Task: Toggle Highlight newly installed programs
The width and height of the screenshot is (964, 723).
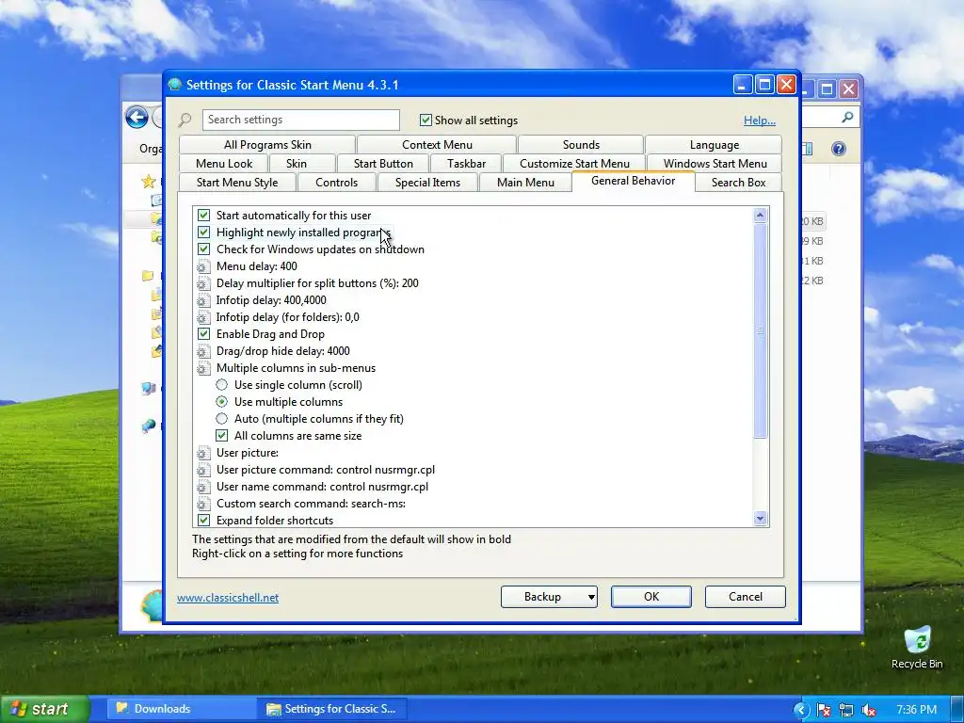Action: (203, 233)
